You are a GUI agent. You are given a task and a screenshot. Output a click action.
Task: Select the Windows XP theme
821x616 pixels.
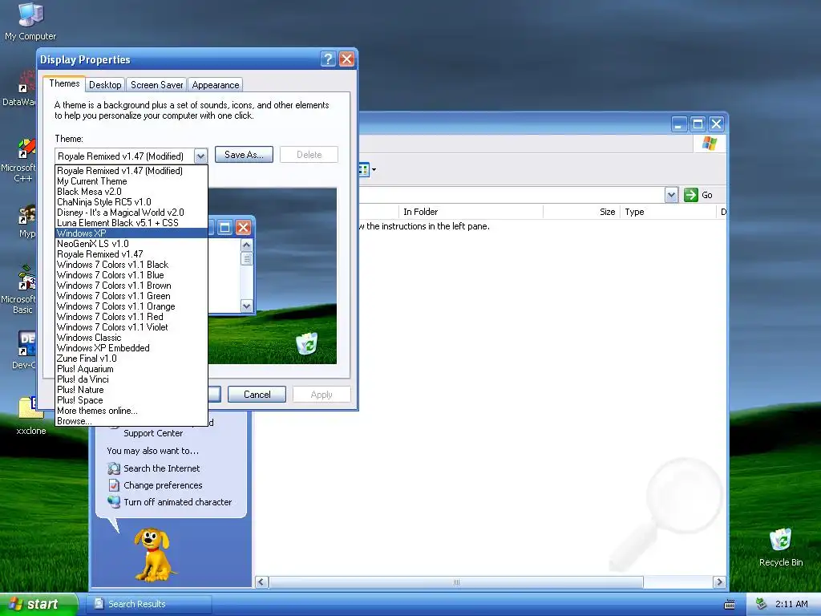(131, 233)
